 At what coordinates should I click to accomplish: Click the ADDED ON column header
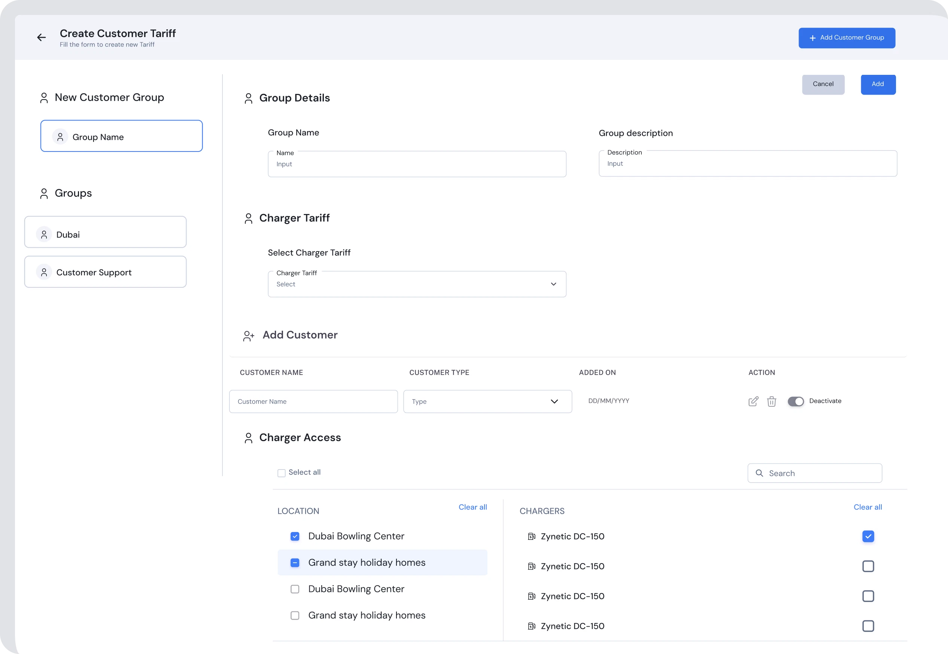[597, 373]
